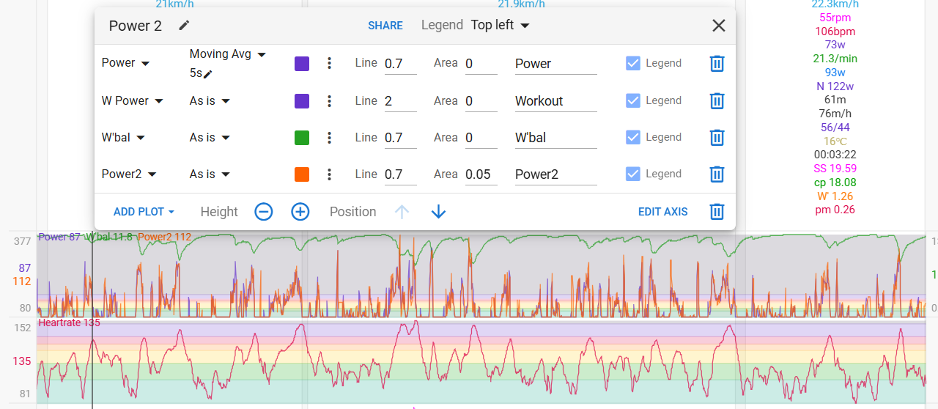This screenshot has width=938, height=409.
Task: Click the Workout name input field
Action: click(x=556, y=101)
